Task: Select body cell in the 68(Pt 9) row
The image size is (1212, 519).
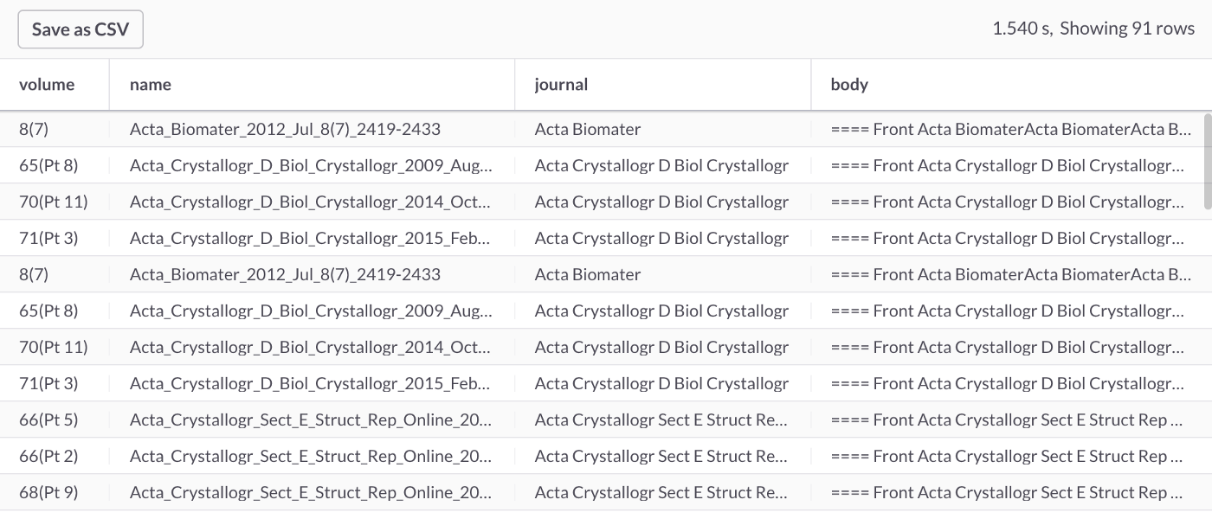Action: pos(1006,493)
